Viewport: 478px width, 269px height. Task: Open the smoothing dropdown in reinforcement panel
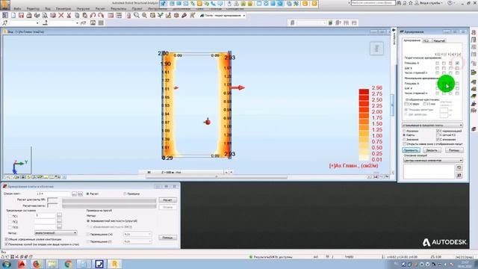432,126
